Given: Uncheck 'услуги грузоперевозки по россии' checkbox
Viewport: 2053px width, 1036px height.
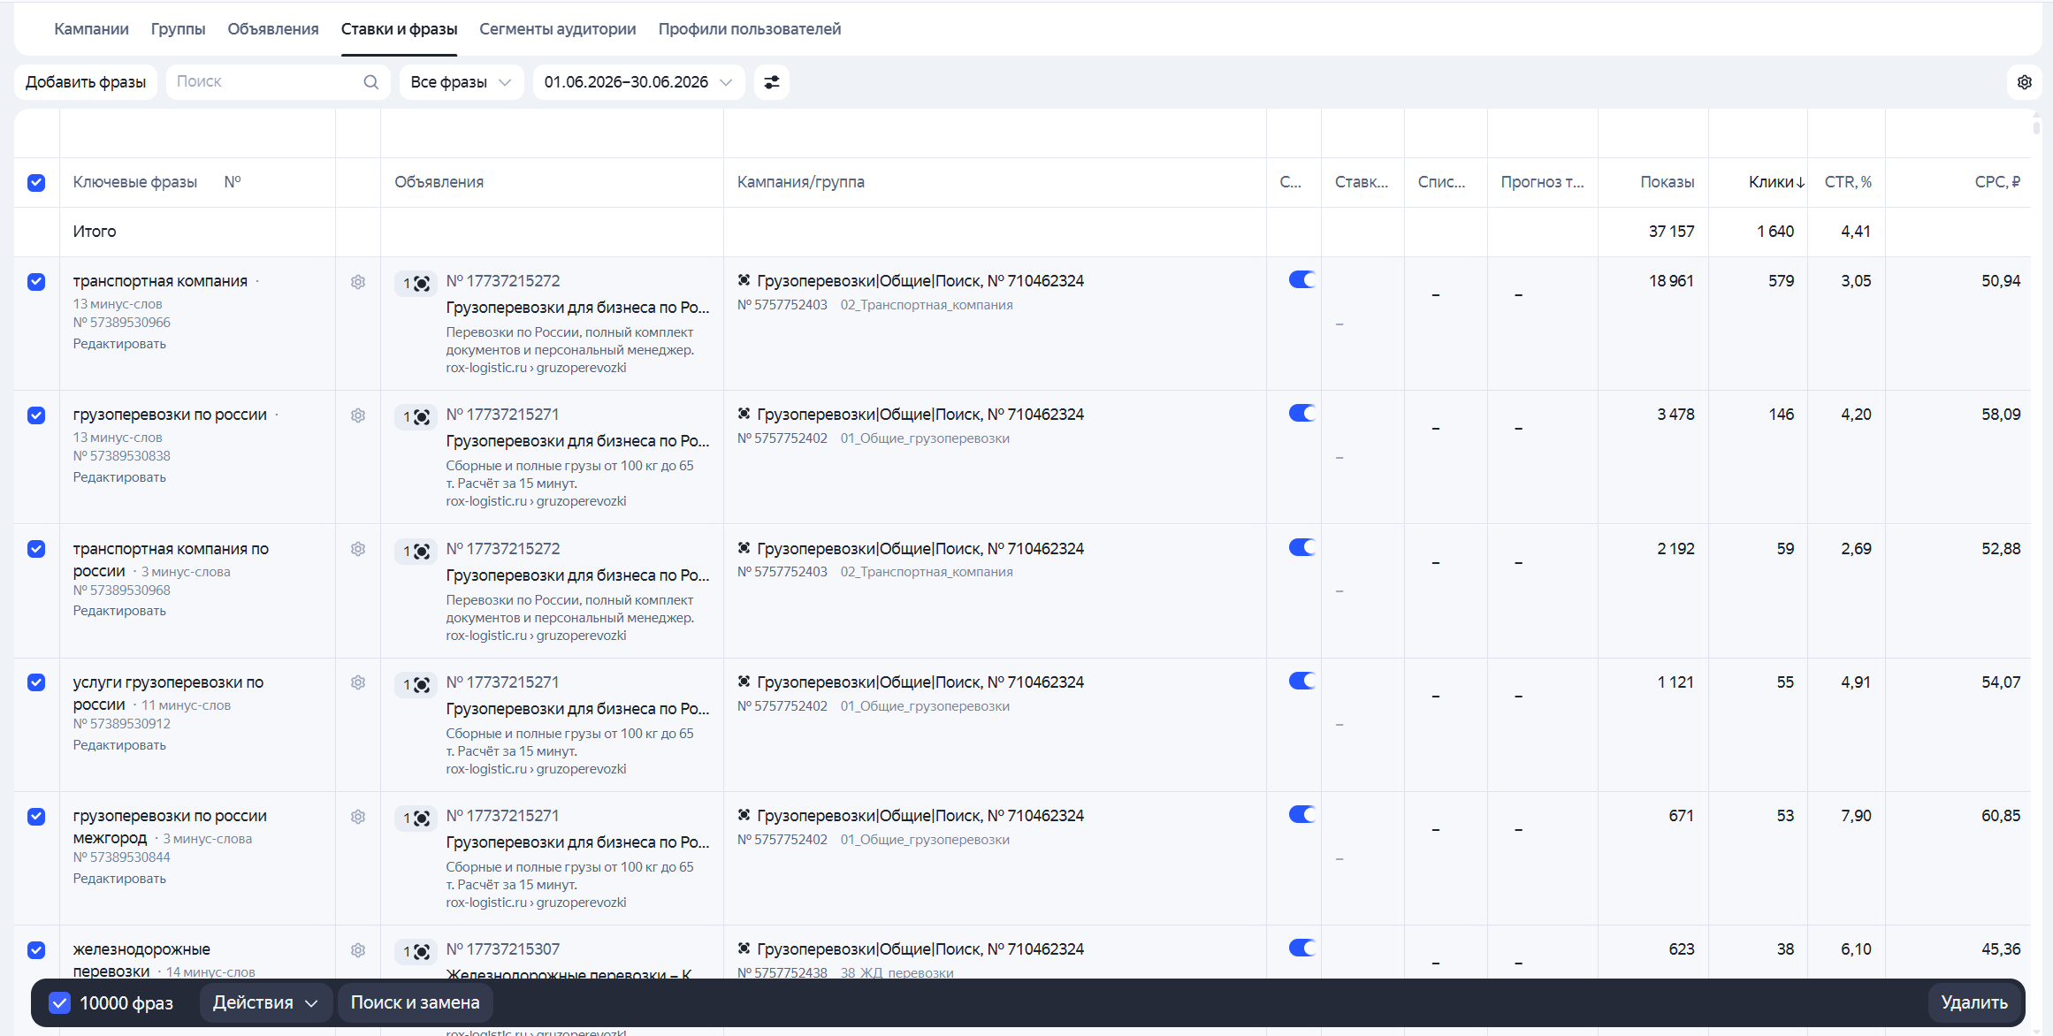Looking at the screenshot, I should 36,682.
